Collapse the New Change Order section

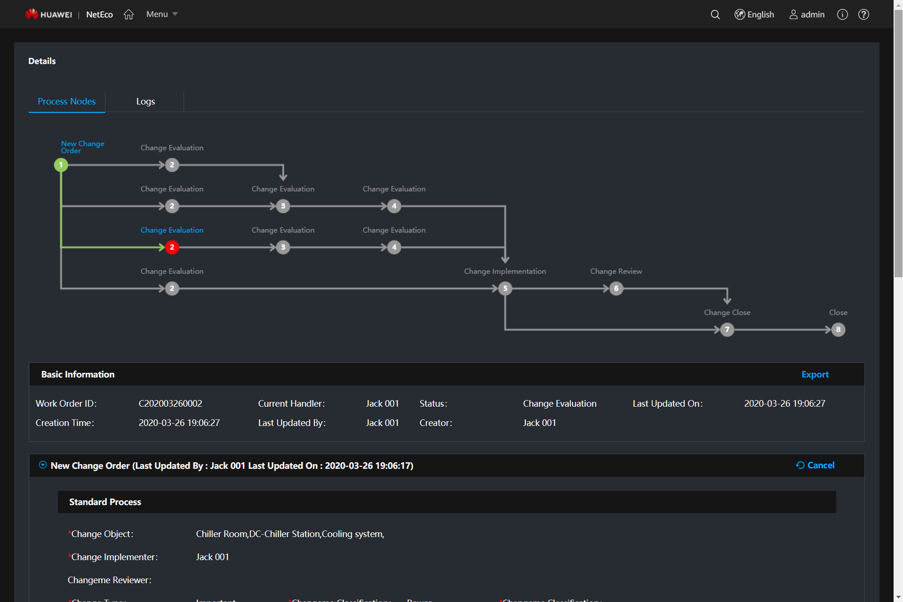point(42,465)
